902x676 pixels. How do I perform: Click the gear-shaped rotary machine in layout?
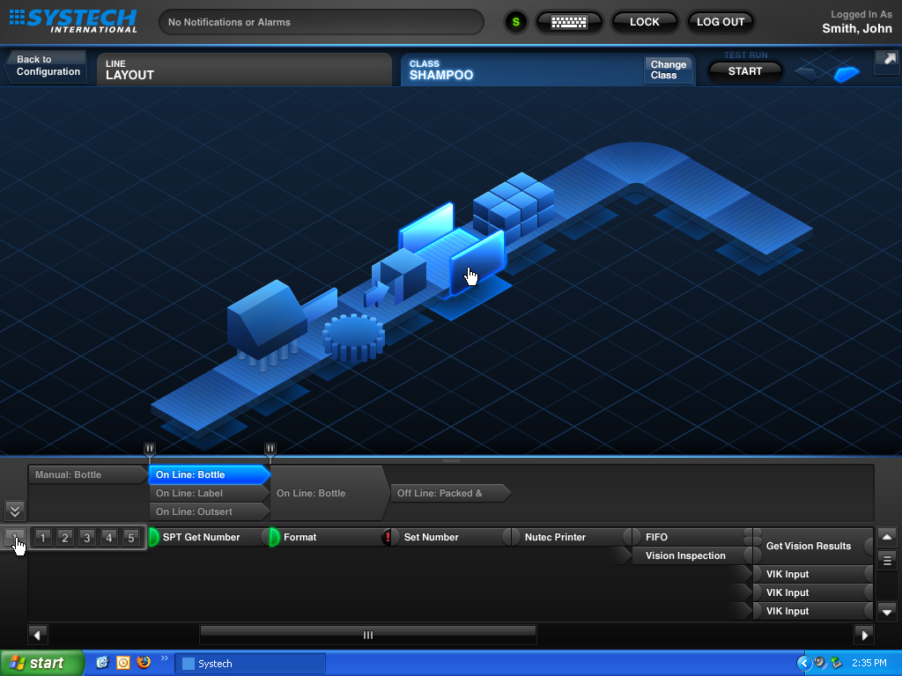click(x=353, y=337)
